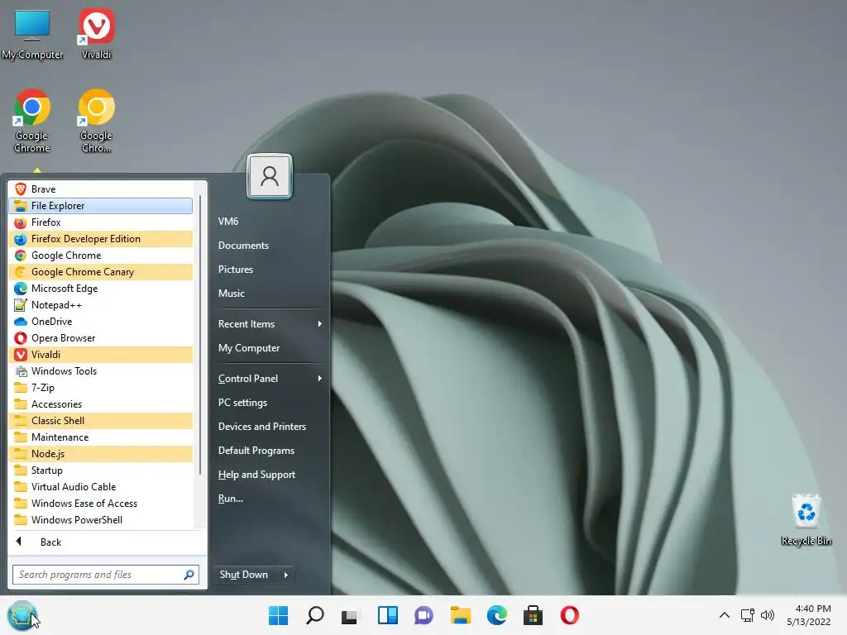Expand the Accessories folder
Viewport: 847px width, 635px height.
click(x=100, y=404)
